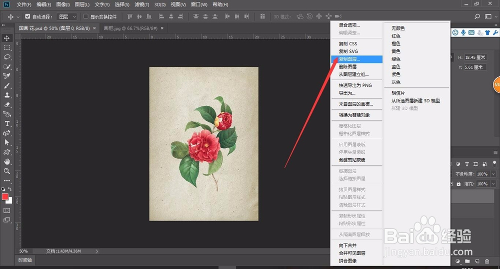The height and width of the screenshot is (269, 500).
Task: Choose 转换为智能对象 from the context menu
Action: click(356, 115)
